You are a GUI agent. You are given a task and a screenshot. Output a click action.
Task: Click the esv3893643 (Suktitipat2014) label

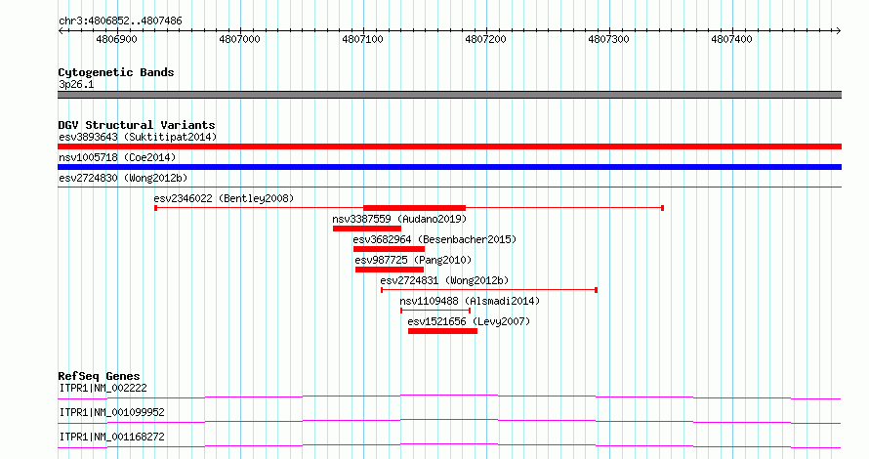point(138,137)
